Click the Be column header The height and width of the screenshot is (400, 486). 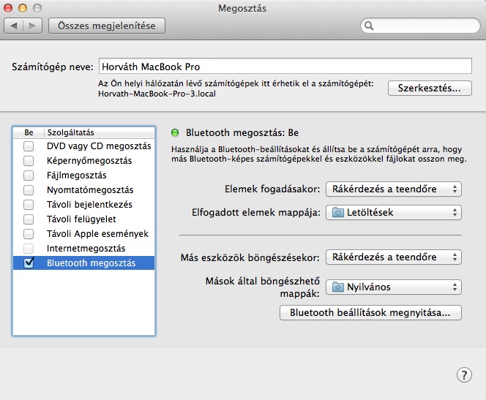click(29, 132)
